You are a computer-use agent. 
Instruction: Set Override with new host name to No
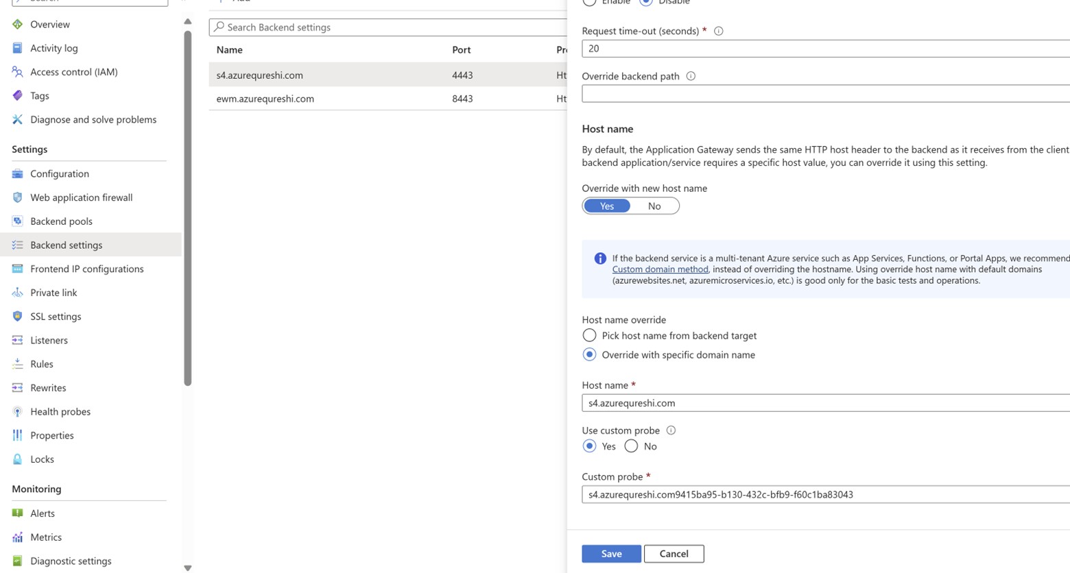[654, 206]
